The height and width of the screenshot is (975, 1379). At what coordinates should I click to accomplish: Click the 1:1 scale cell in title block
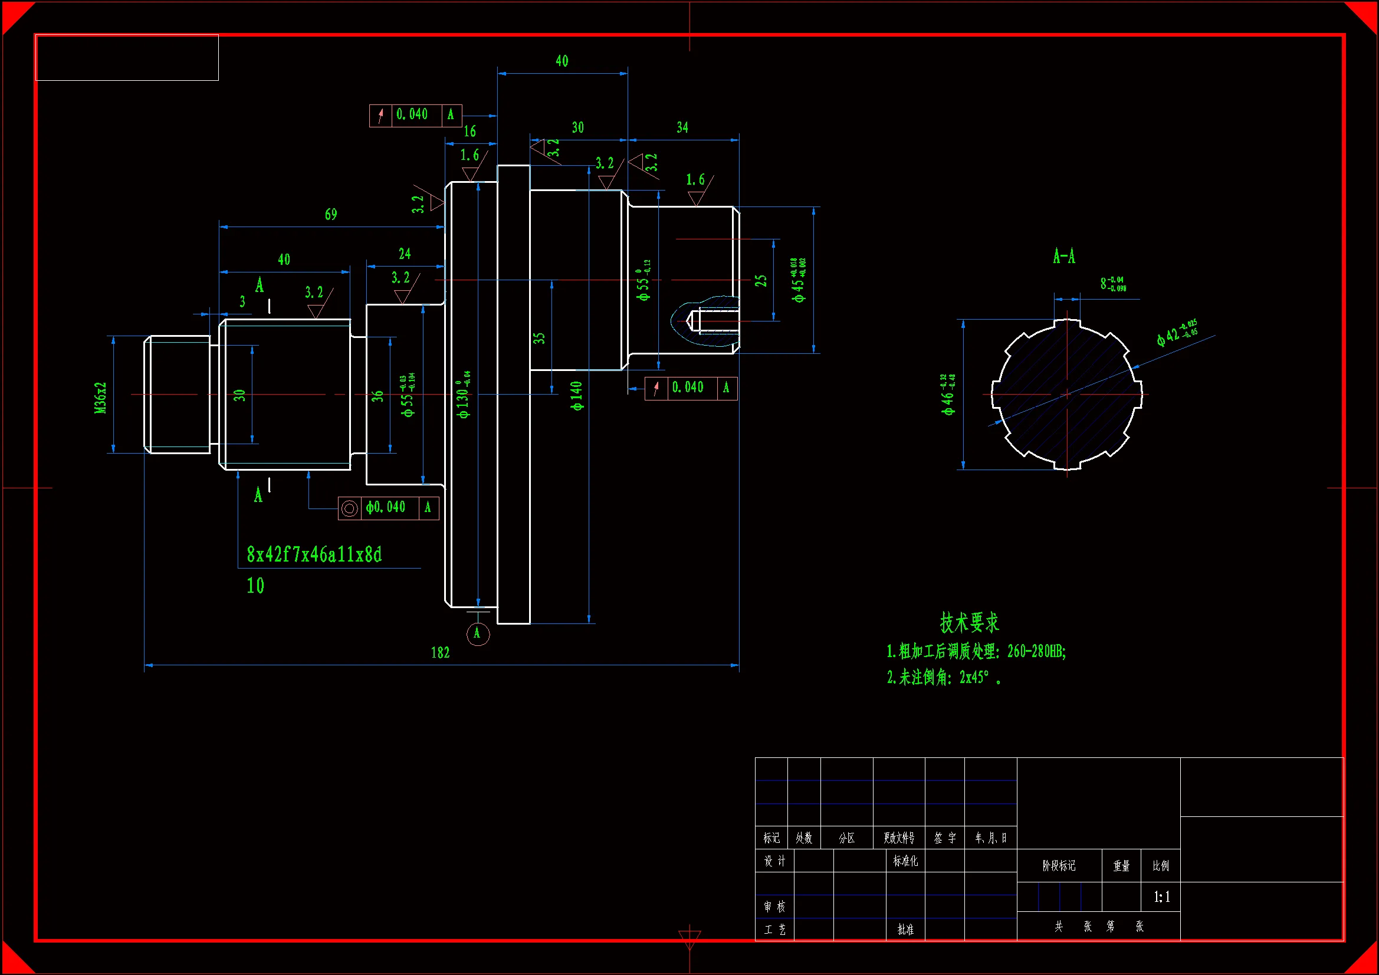pos(1161,898)
